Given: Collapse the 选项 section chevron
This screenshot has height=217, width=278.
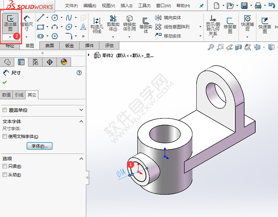Looking at the screenshot, I should [x=81, y=159].
